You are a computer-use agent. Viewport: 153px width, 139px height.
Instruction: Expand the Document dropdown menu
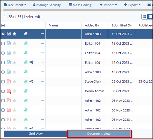coord(15,5)
